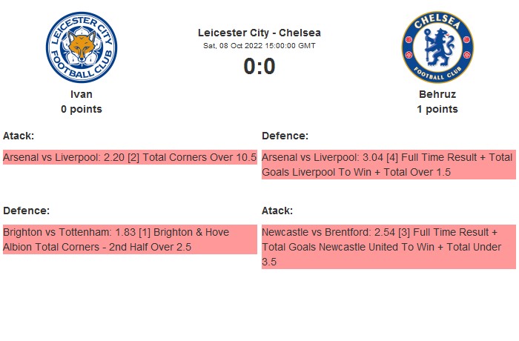The image size is (519, 341).
Task: Select player name Behruz
Action: point(437,94)
